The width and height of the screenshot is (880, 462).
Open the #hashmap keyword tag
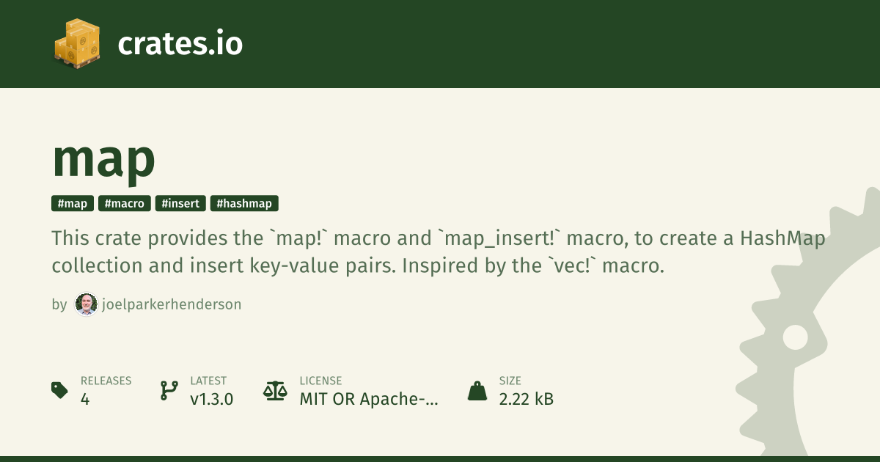point(244,204)
